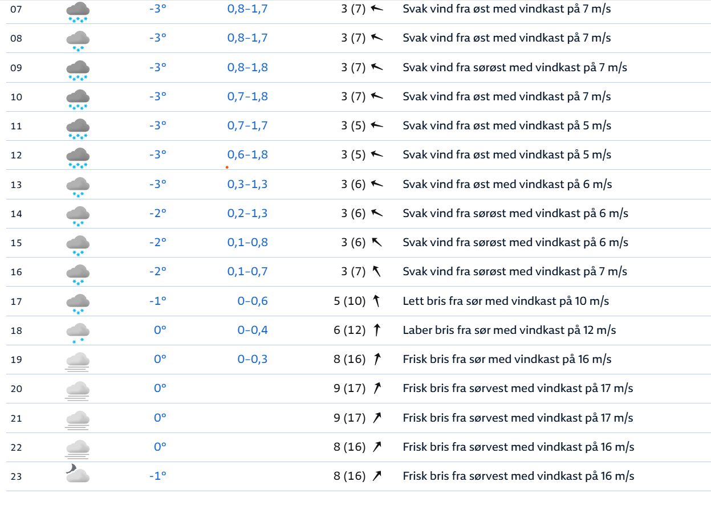711x506 pixels.
Task: Click the wind arrow in the 16 row
Action: pyautogui.click(x=376, y=271)
